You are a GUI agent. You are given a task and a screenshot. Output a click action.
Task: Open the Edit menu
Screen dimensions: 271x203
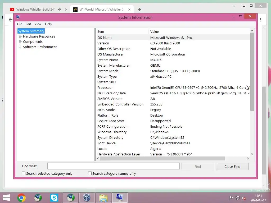pyautogui.click(x=28, y=24)
